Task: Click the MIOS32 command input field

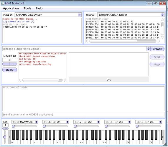Action: 83,115
